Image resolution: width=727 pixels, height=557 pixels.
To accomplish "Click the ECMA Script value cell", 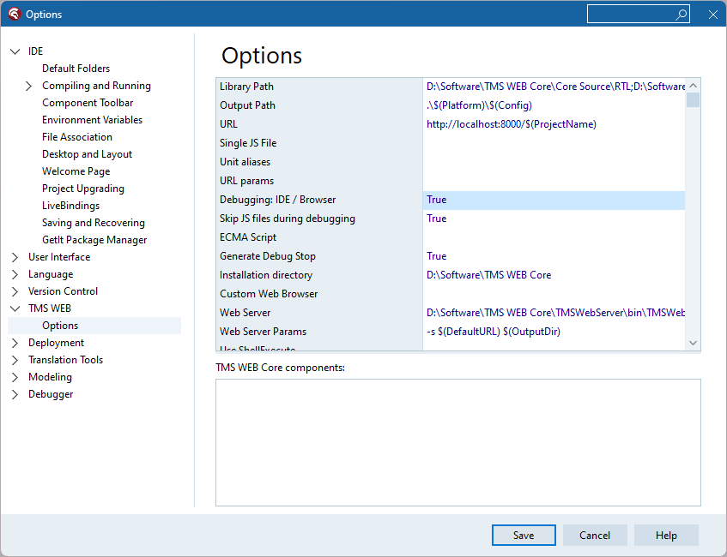I will [554, 237].
